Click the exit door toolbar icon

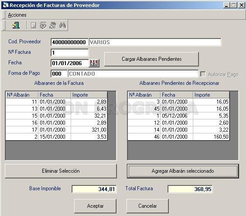click(16, 25)
